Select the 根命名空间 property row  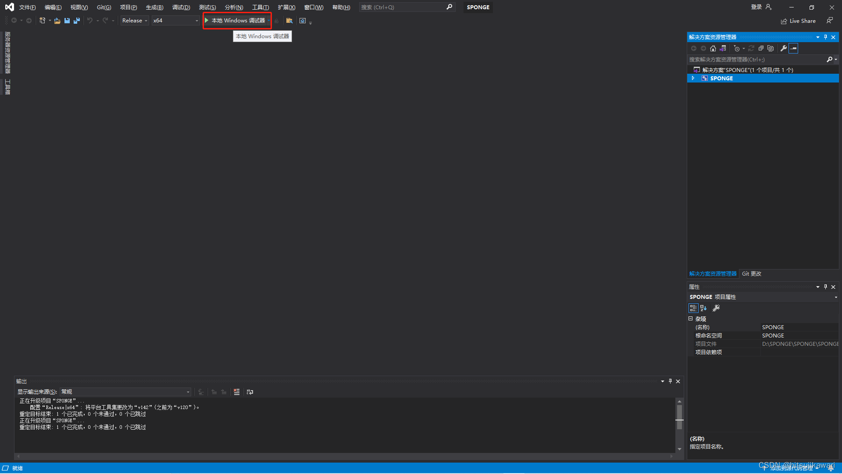pos(763,336)
